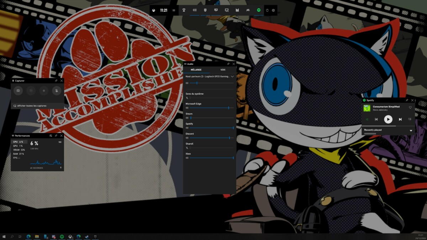
Task: Mute Xbox audio in the mixer
Action: (187, 158)
